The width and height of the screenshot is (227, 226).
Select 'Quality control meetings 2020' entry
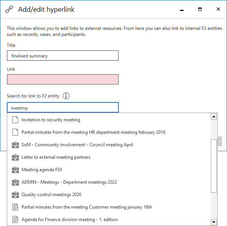pyautogui.click(x=51, y=195)
